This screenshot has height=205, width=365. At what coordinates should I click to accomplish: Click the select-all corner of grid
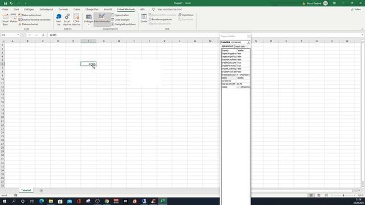2,41
